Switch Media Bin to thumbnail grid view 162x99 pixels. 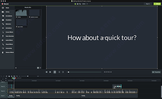[38, 68]
